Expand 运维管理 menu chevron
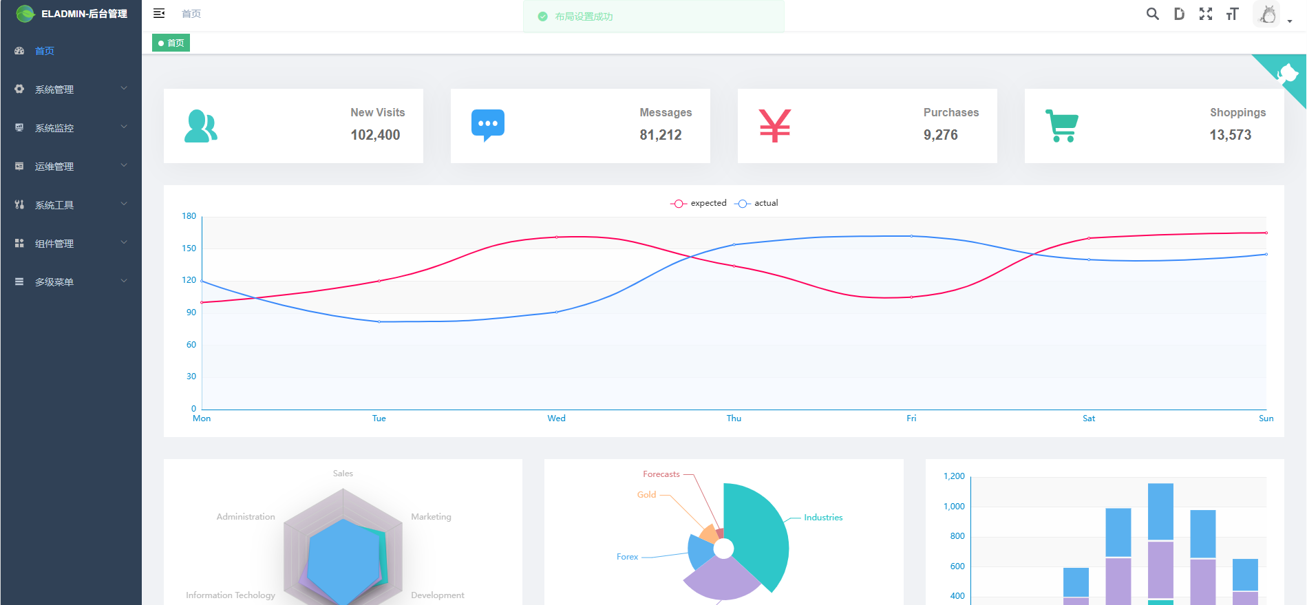Image resolution: width=1307 pixels, height=605 pixels. tap(124, 165)
